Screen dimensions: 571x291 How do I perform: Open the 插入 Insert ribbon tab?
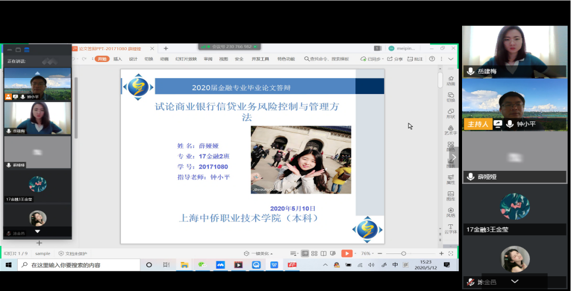click(x=118, y=59)
